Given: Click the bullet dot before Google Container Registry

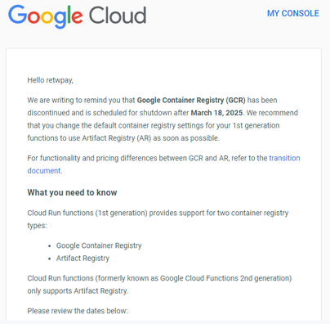Looking at the screenshot, I should (x=49, y=246).
